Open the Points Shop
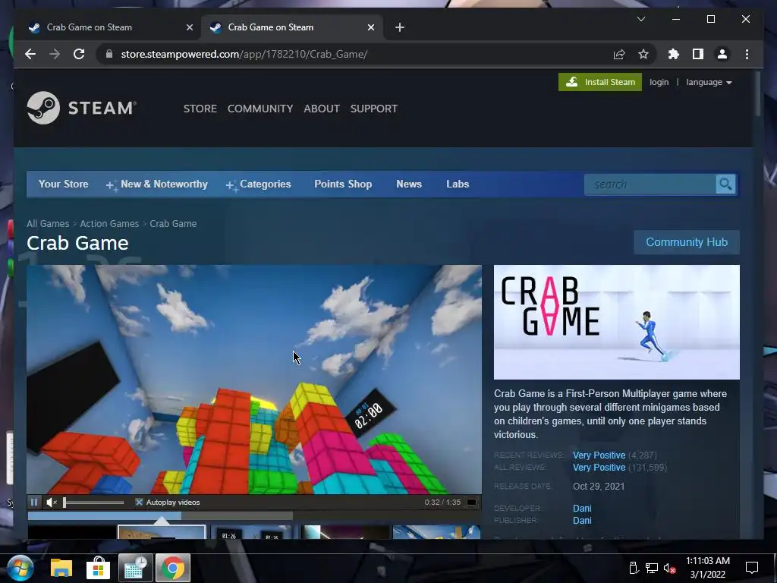This screenshot has width=777, height=583. 343,184
